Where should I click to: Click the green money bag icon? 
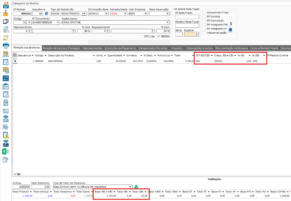tap(136, 187)
